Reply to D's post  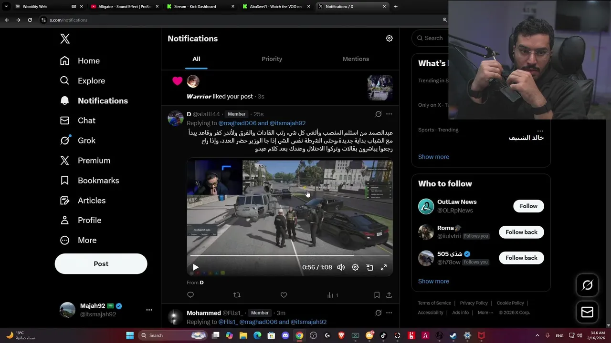(x=190, y=295)
